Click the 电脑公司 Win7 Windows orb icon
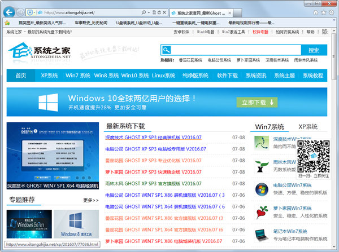339x252 pixels. [x=261, y=188]
